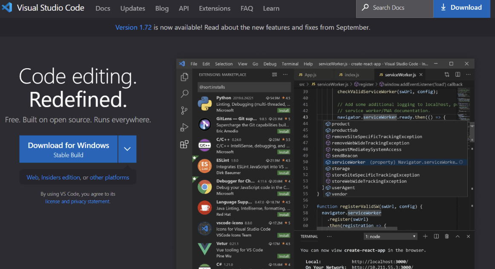This screenshot has width=495, height=269.
Task: Click the @sort:installs extension search field
Action: [244, 87]
